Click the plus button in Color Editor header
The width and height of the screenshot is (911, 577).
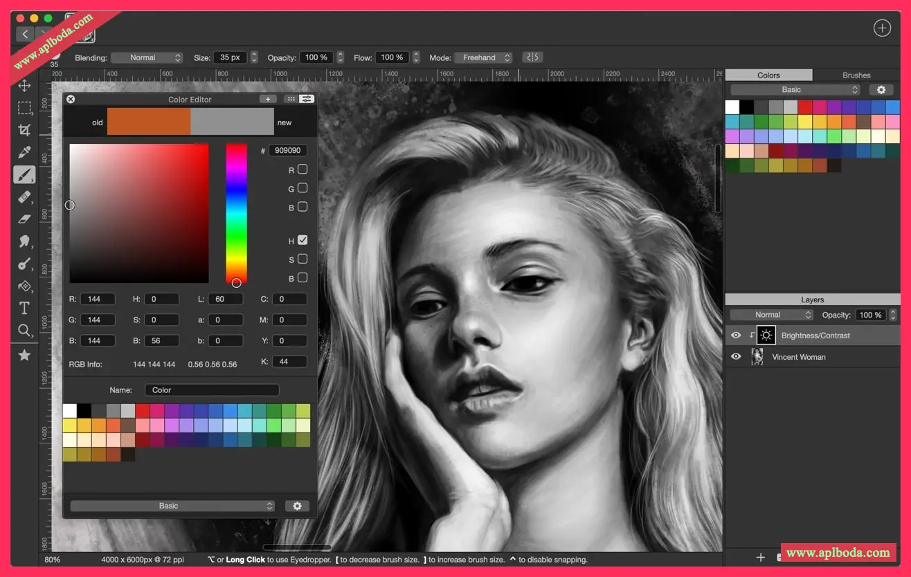coord(268,100)
